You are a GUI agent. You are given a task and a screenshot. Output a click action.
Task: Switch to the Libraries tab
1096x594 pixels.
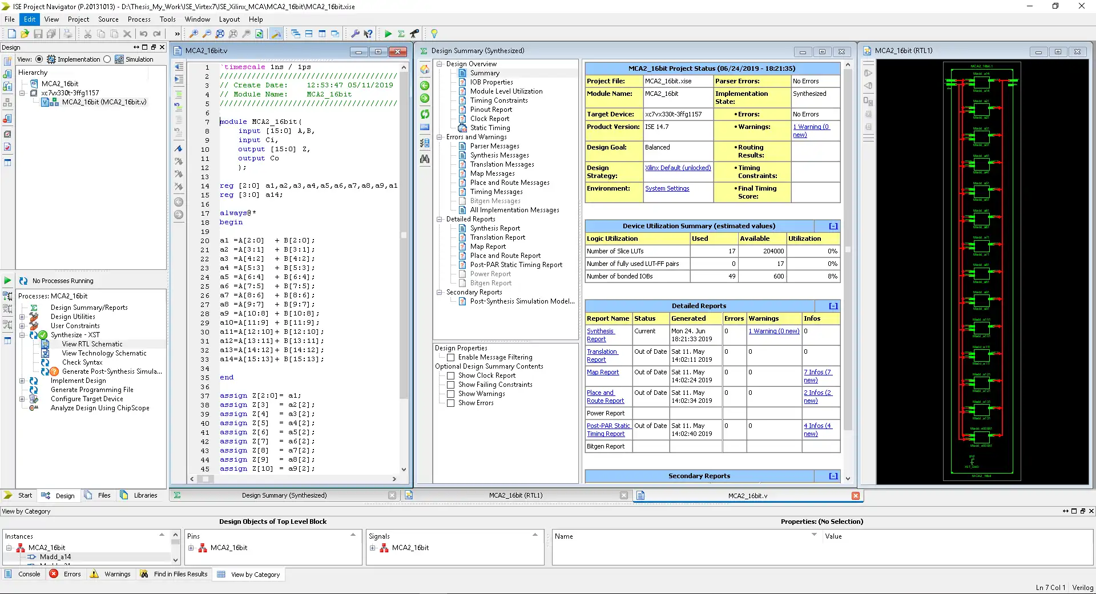(x=139, y=495)
